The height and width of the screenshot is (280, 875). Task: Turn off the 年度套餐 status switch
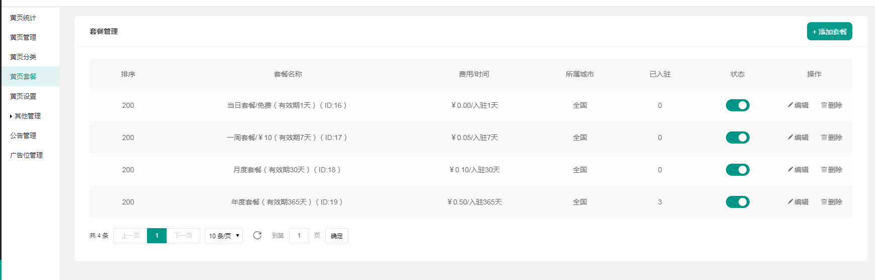click(x=738, y=202)
